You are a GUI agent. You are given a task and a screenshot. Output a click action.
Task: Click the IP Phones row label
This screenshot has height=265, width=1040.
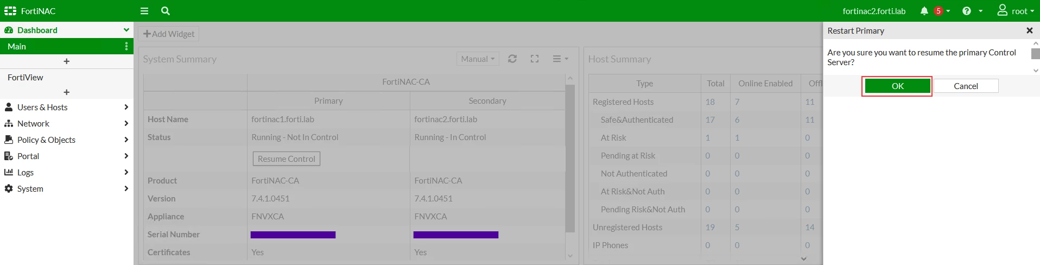coord(610,245)
